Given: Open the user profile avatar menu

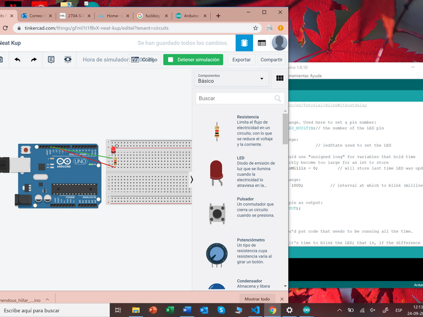Looking at the screenshot, I should point(279,43).
